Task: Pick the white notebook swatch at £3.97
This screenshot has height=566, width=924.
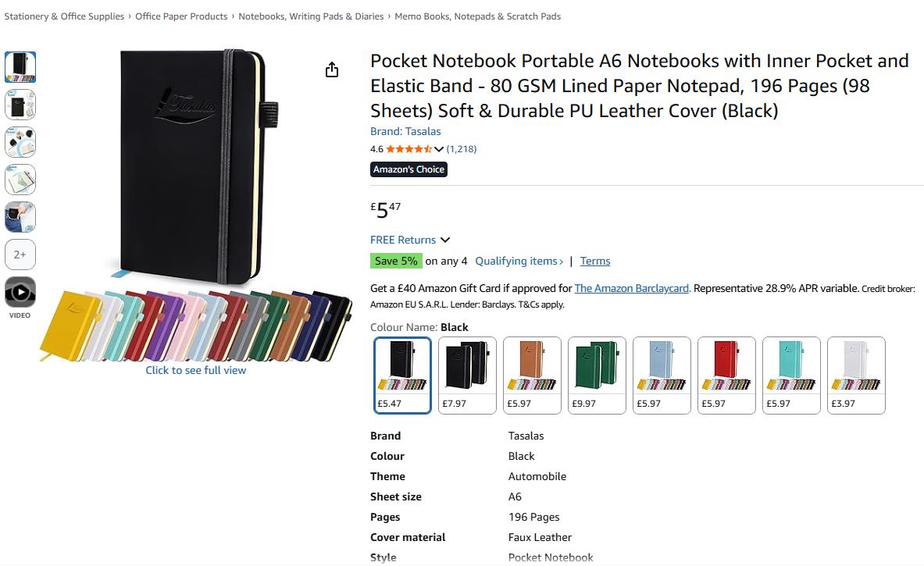Action: [x=856, y=375]
